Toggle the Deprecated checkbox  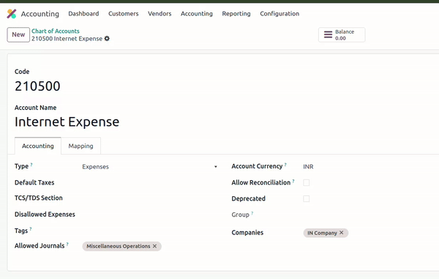[x=307, y=198]
